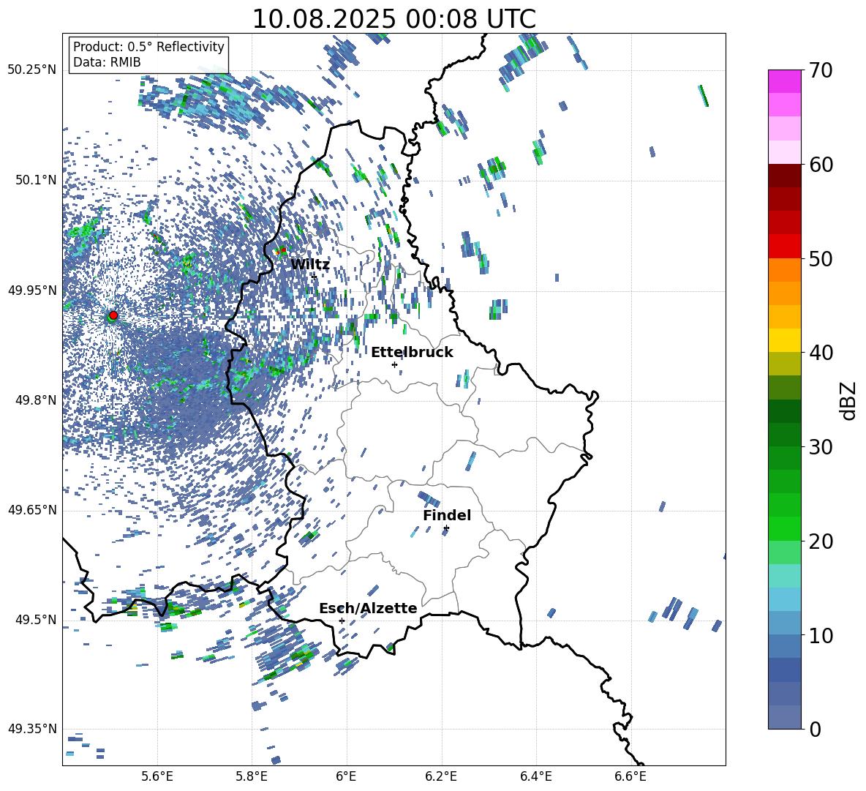Viewport: 866px width, 791px height.
Task: Click the Ettelbruck location cross marker
Action: click(x=394, y=364)
